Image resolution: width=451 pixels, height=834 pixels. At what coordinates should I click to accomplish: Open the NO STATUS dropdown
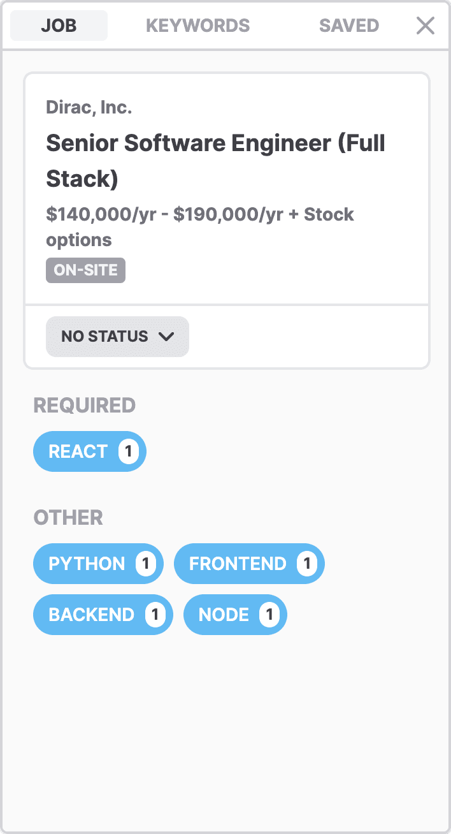click(117, 336)
